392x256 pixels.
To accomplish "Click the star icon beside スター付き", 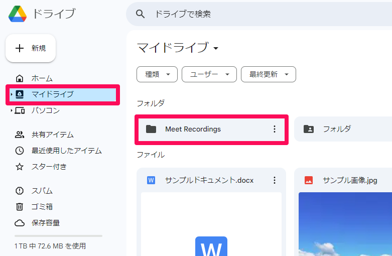I will click(x=20, y=167).
